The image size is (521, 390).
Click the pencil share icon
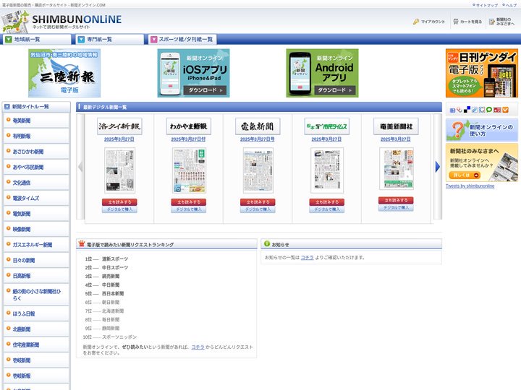pos(475,110)
